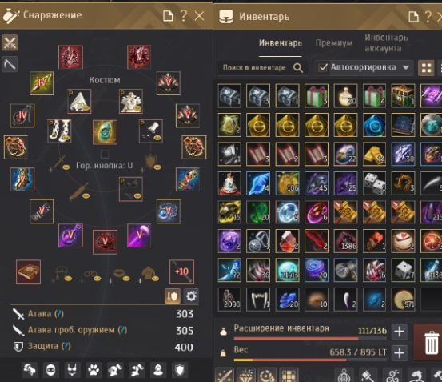Open the Инвентарь аккаунта tab

pos(386,43)
